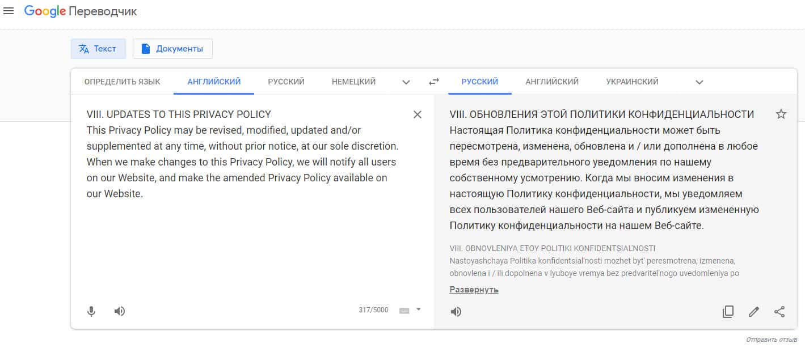The image size is (805, 348).
Task: Save translation with the star icon
Action: pos(781,114)
